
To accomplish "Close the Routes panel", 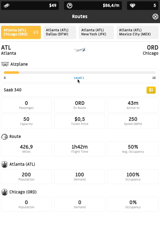I will coord(155,17).
